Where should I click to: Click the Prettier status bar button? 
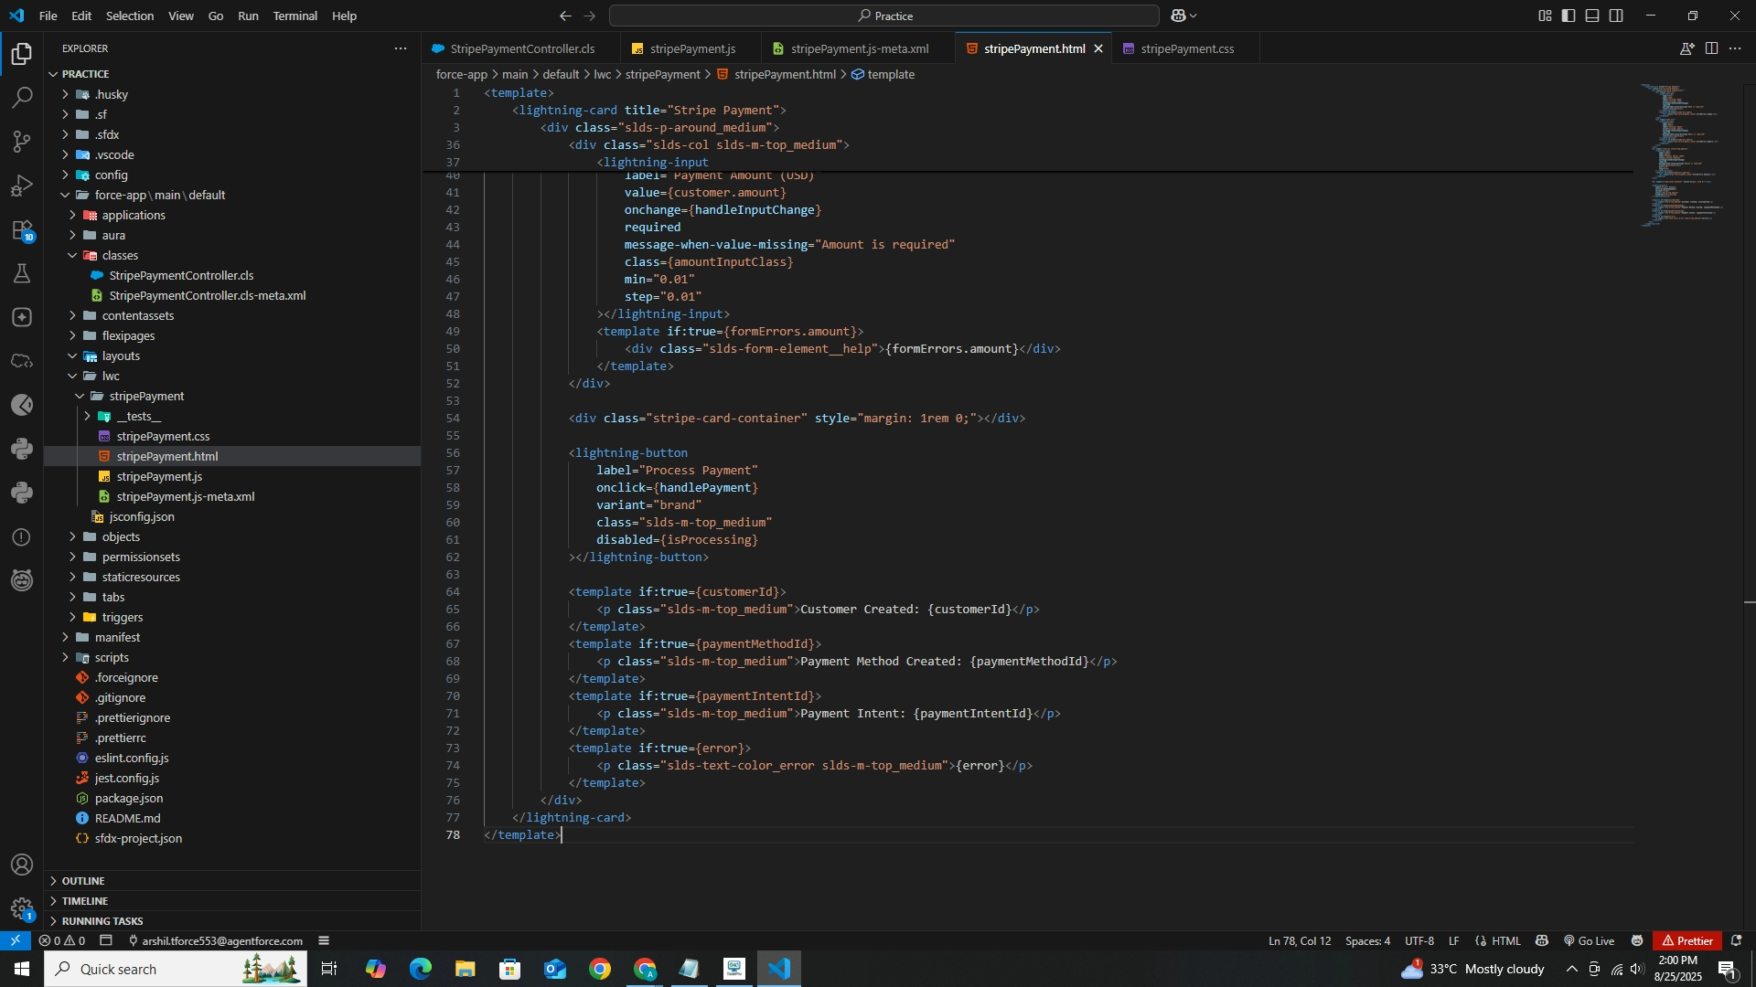coord(1686,940)
